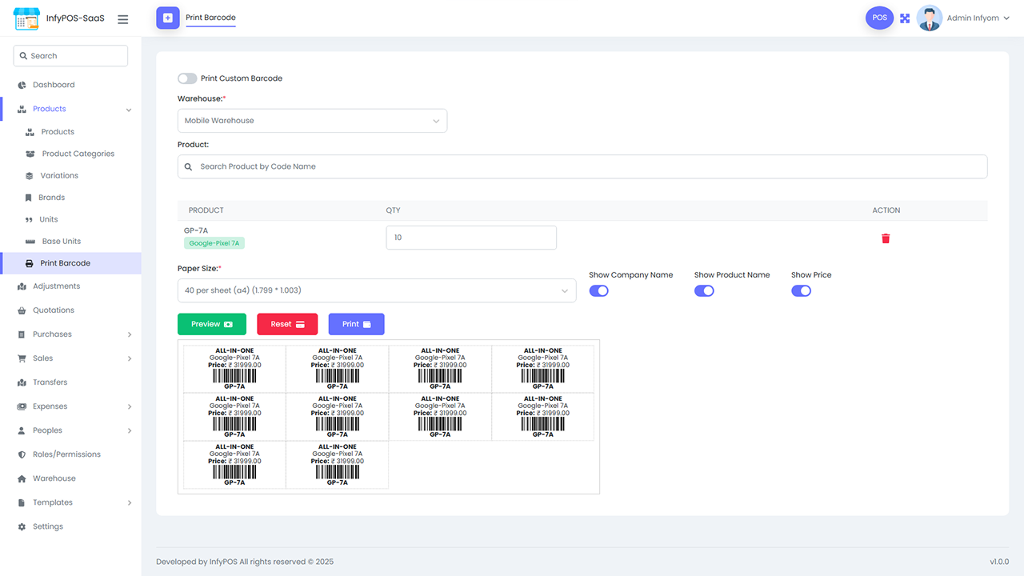Enable Print Custom Barcode
This screenshot has width=1024, height=576.
pos(186,78)
